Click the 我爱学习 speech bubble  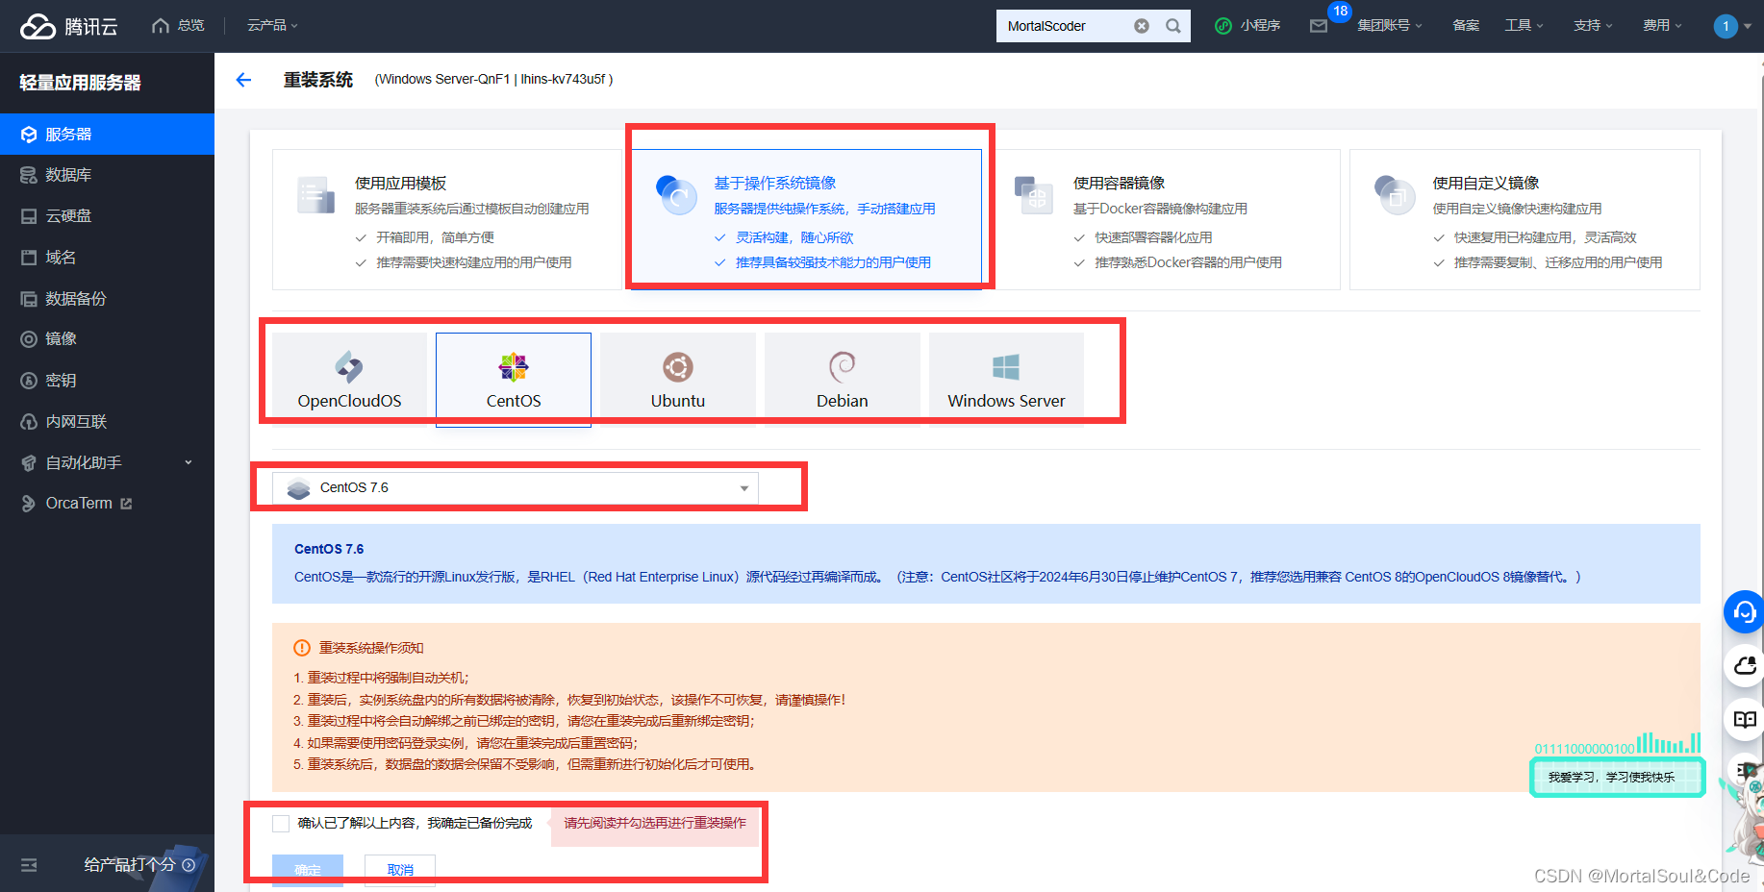click(x=1617, y=777)
